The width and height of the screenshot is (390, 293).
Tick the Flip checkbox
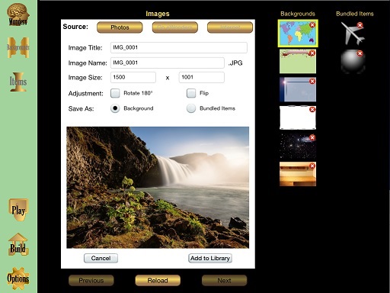tap(191, 93)
